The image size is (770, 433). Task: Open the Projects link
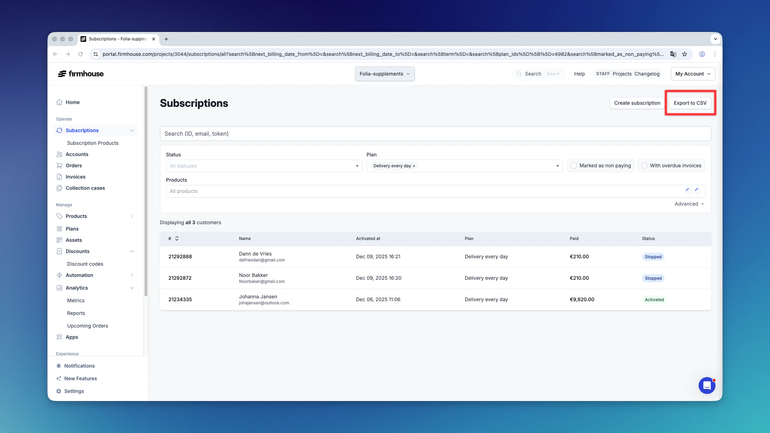click(622, 74)
